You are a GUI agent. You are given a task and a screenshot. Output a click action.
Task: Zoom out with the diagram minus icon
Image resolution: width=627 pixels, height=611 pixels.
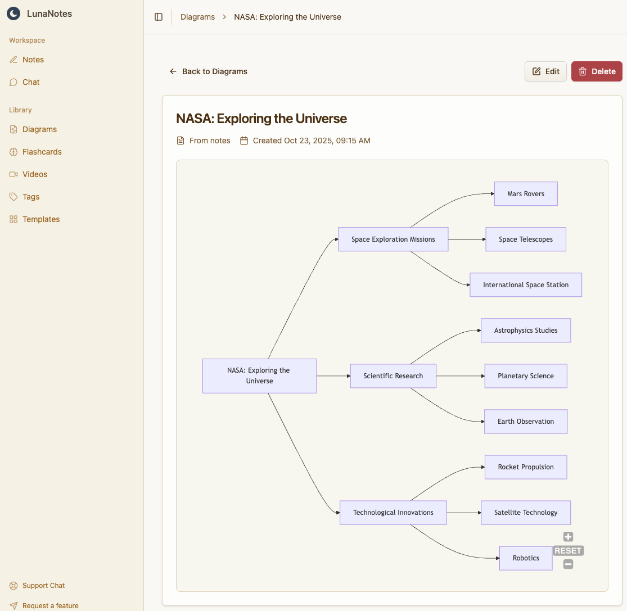pyautogui.click(x=568, y=564)
